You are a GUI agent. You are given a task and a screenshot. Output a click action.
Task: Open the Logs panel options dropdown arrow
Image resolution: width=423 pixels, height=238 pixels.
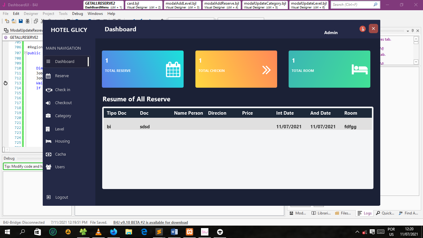(x=408, y=31)
